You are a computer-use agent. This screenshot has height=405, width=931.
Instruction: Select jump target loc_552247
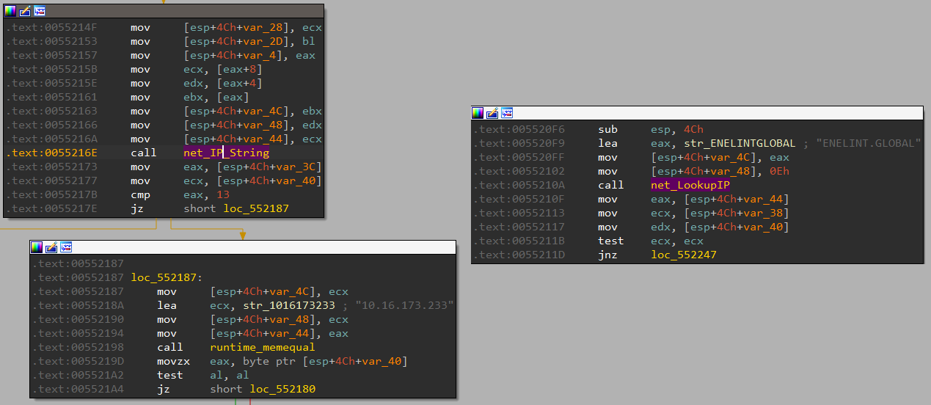683,255
